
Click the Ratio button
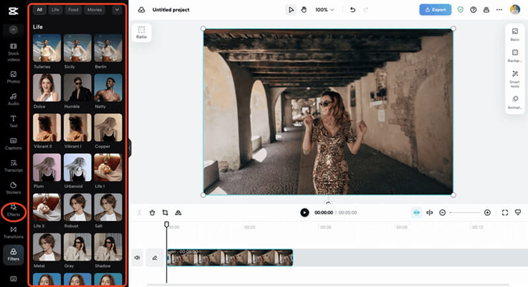[x=141, y=33]
